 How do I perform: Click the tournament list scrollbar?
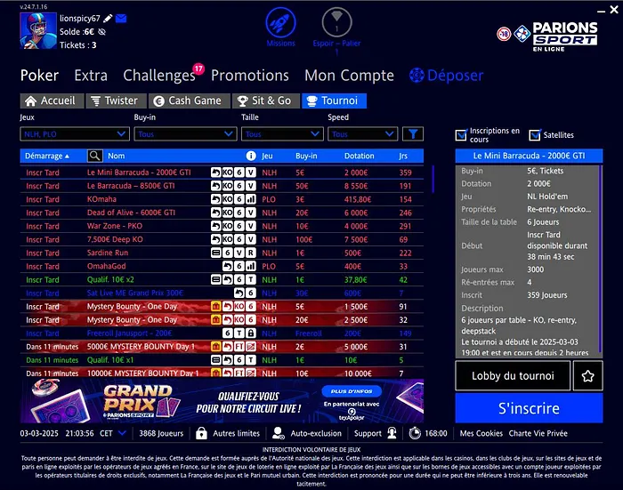pyautogui.click(x=433, y=179)
